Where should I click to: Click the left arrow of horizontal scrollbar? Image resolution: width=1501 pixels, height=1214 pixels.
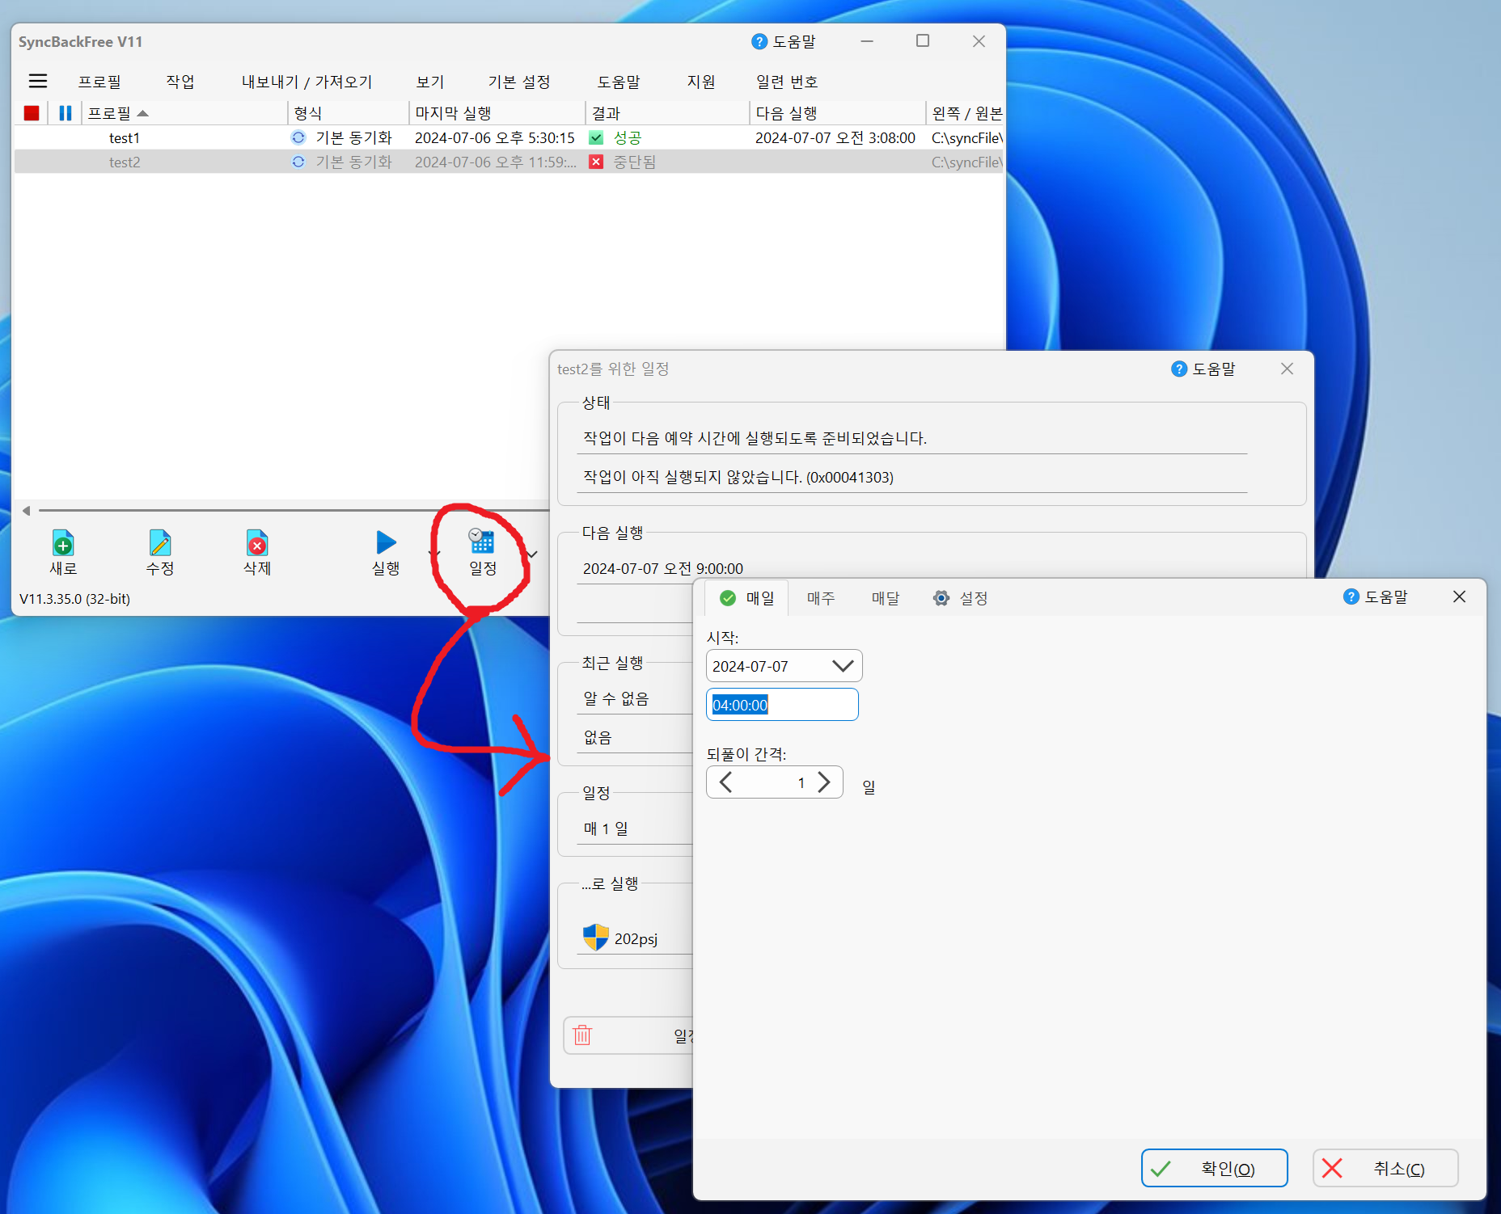tap(27, 511)
